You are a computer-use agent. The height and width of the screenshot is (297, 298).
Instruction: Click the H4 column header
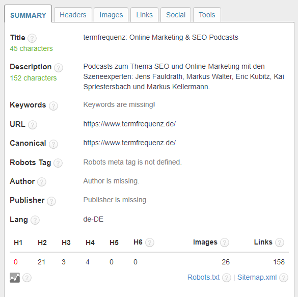(90, 242)
